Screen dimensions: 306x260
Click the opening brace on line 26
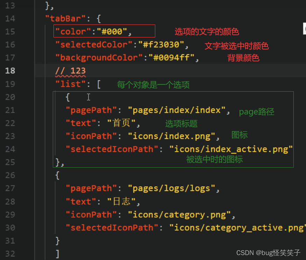(x=57, y=175)
